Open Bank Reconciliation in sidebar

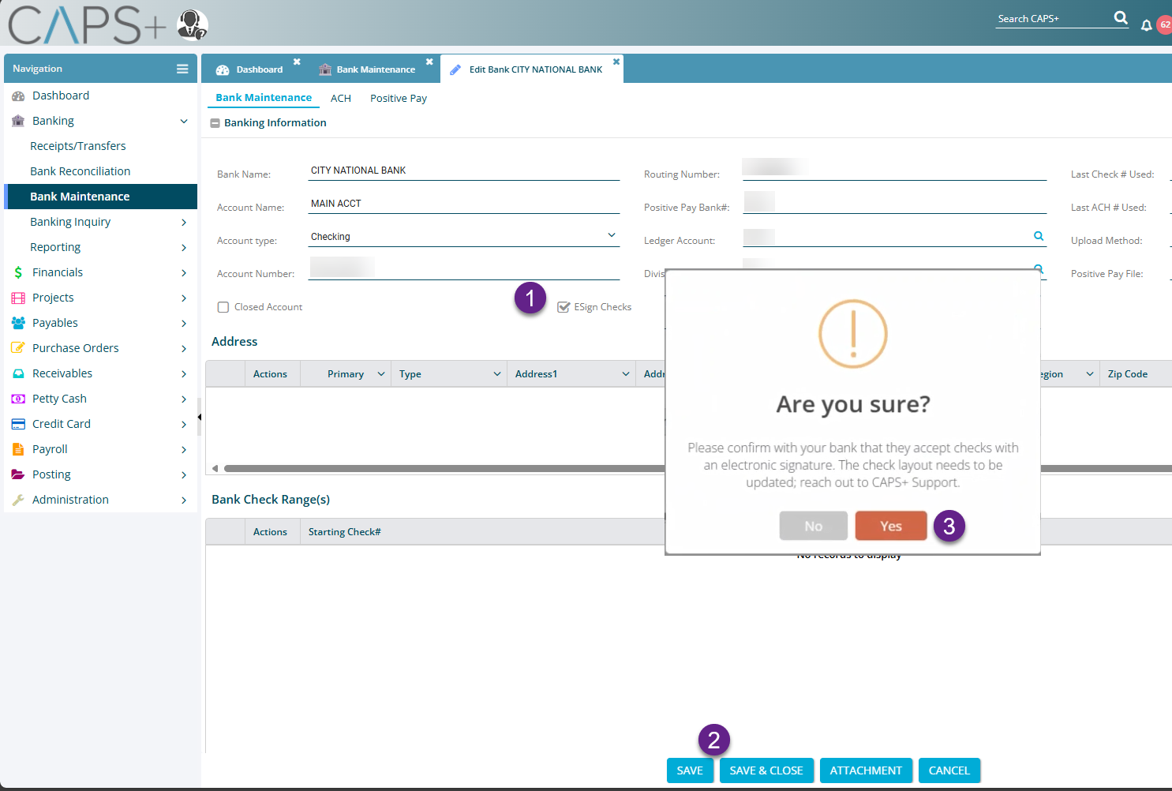[x=81, y=171]
